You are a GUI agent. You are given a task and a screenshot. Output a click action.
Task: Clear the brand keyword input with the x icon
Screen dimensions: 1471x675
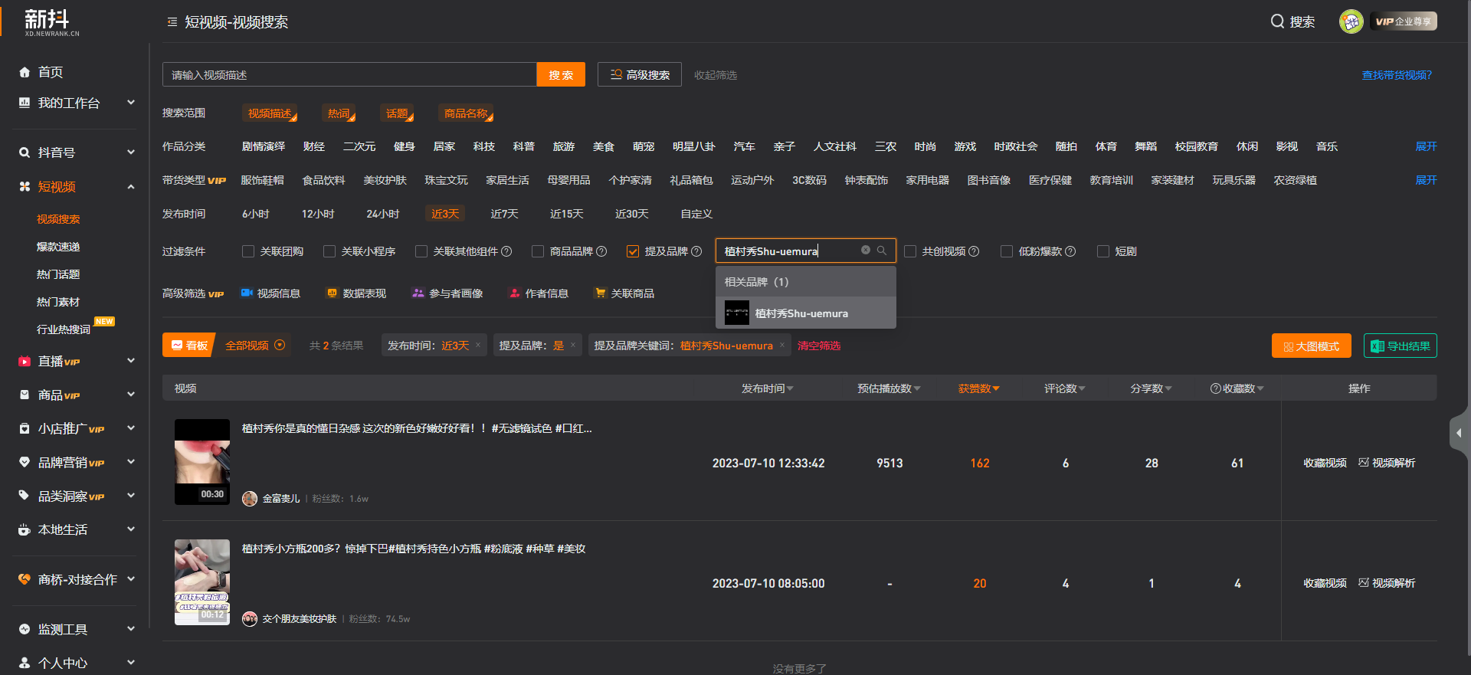click(x=866, y=251)
